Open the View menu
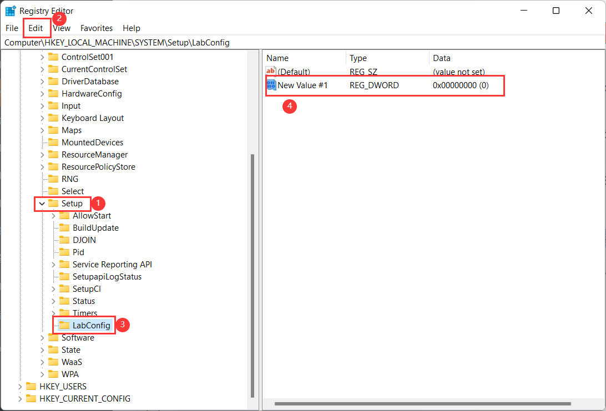The image size is (606, 411). (x=62, y=28)
